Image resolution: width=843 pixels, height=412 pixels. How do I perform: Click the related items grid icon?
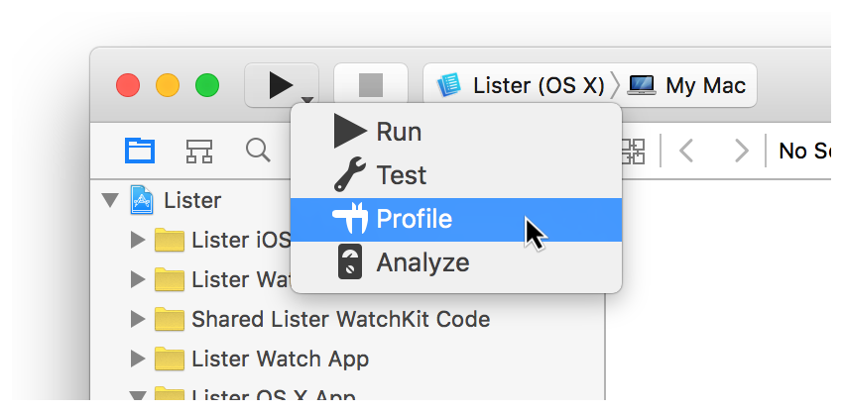pyautogui.click(x=632, y=151)
